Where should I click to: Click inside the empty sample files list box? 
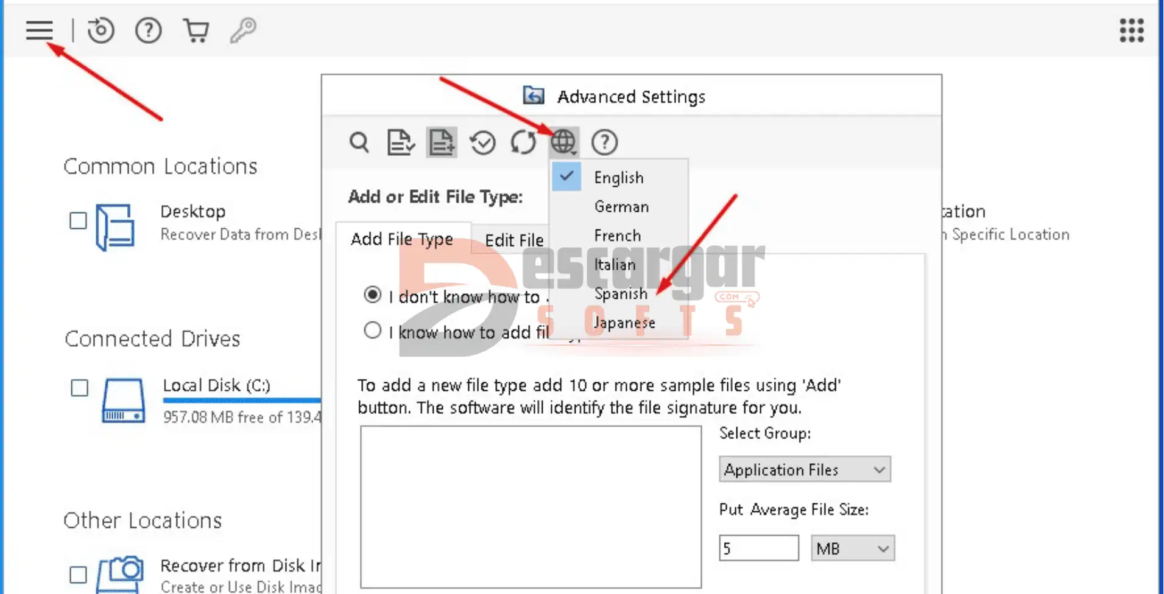coord(531,507)
